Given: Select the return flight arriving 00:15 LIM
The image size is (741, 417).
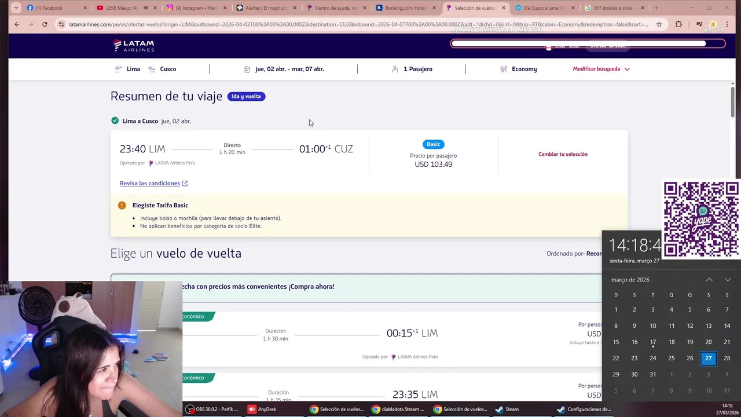Looking at the screenshot, I should [x=392, y=339].
